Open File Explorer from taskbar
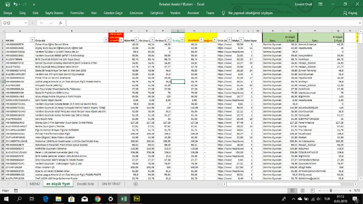Image resolution: width=363 pixels, height=204 pixels. [x=58, y=199]
